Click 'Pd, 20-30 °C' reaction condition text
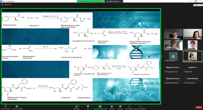This screenshot has height=110, width=203. click(43, 86)
